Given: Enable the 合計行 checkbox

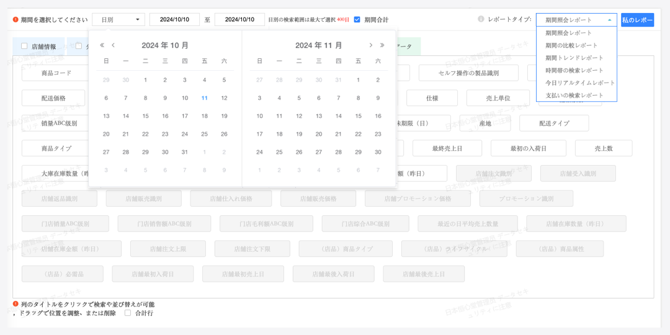Looking at the screenshot, I should pyautogui.click(x=128, y=313).
